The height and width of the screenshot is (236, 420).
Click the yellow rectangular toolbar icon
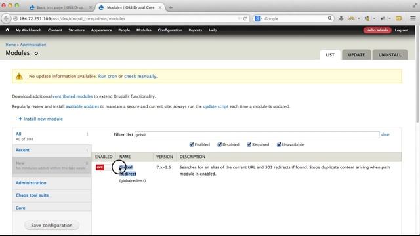[x=398, y=18]
